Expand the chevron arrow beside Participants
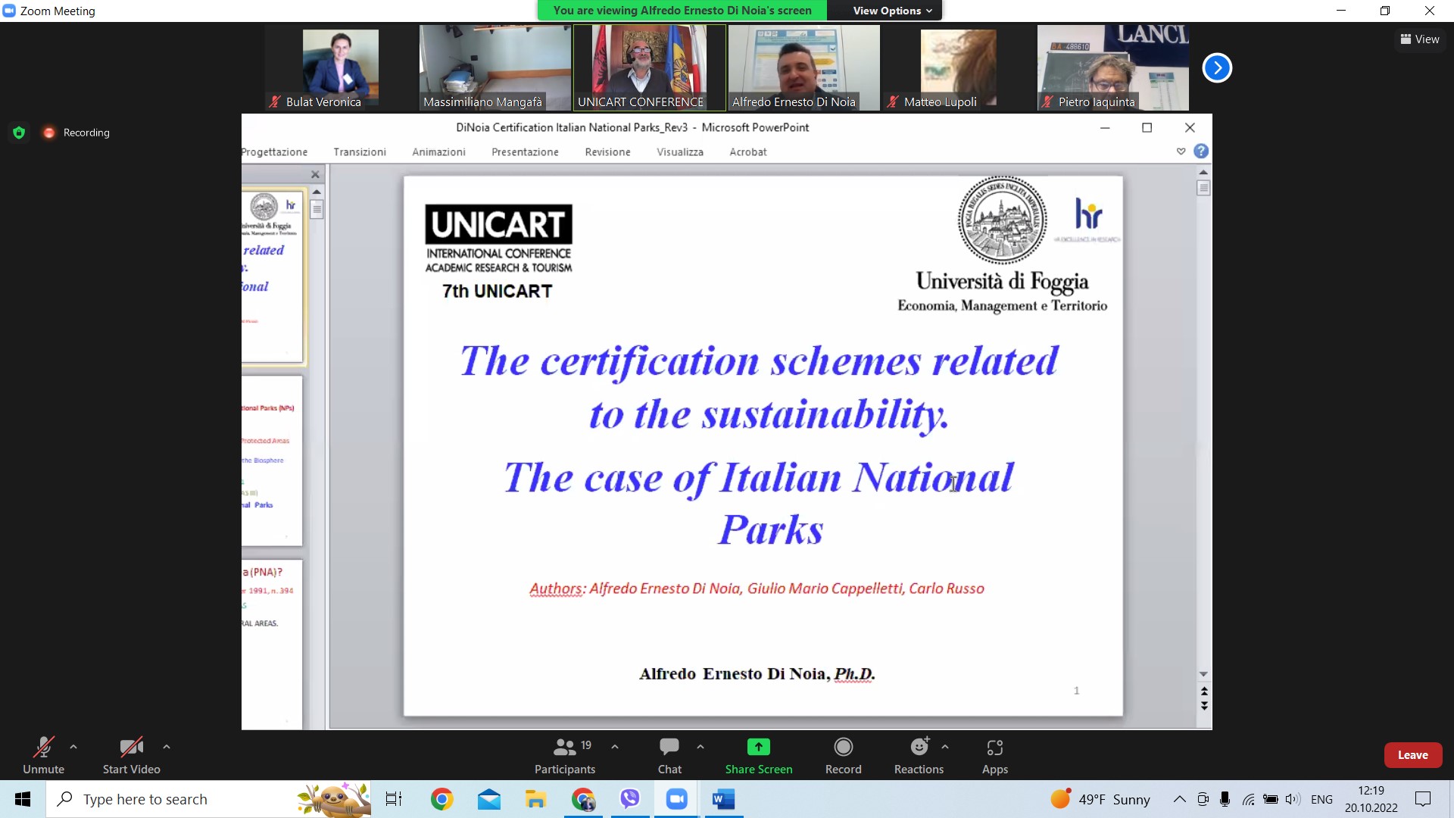1454x818 pixels. point(615,747)
